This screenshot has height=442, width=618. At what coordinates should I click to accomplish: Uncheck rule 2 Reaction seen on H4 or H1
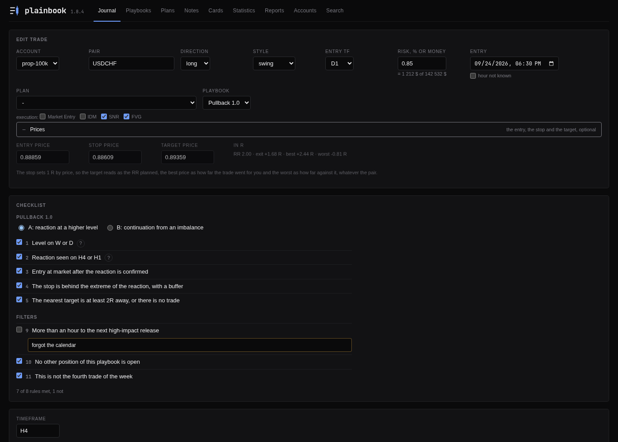19,257
